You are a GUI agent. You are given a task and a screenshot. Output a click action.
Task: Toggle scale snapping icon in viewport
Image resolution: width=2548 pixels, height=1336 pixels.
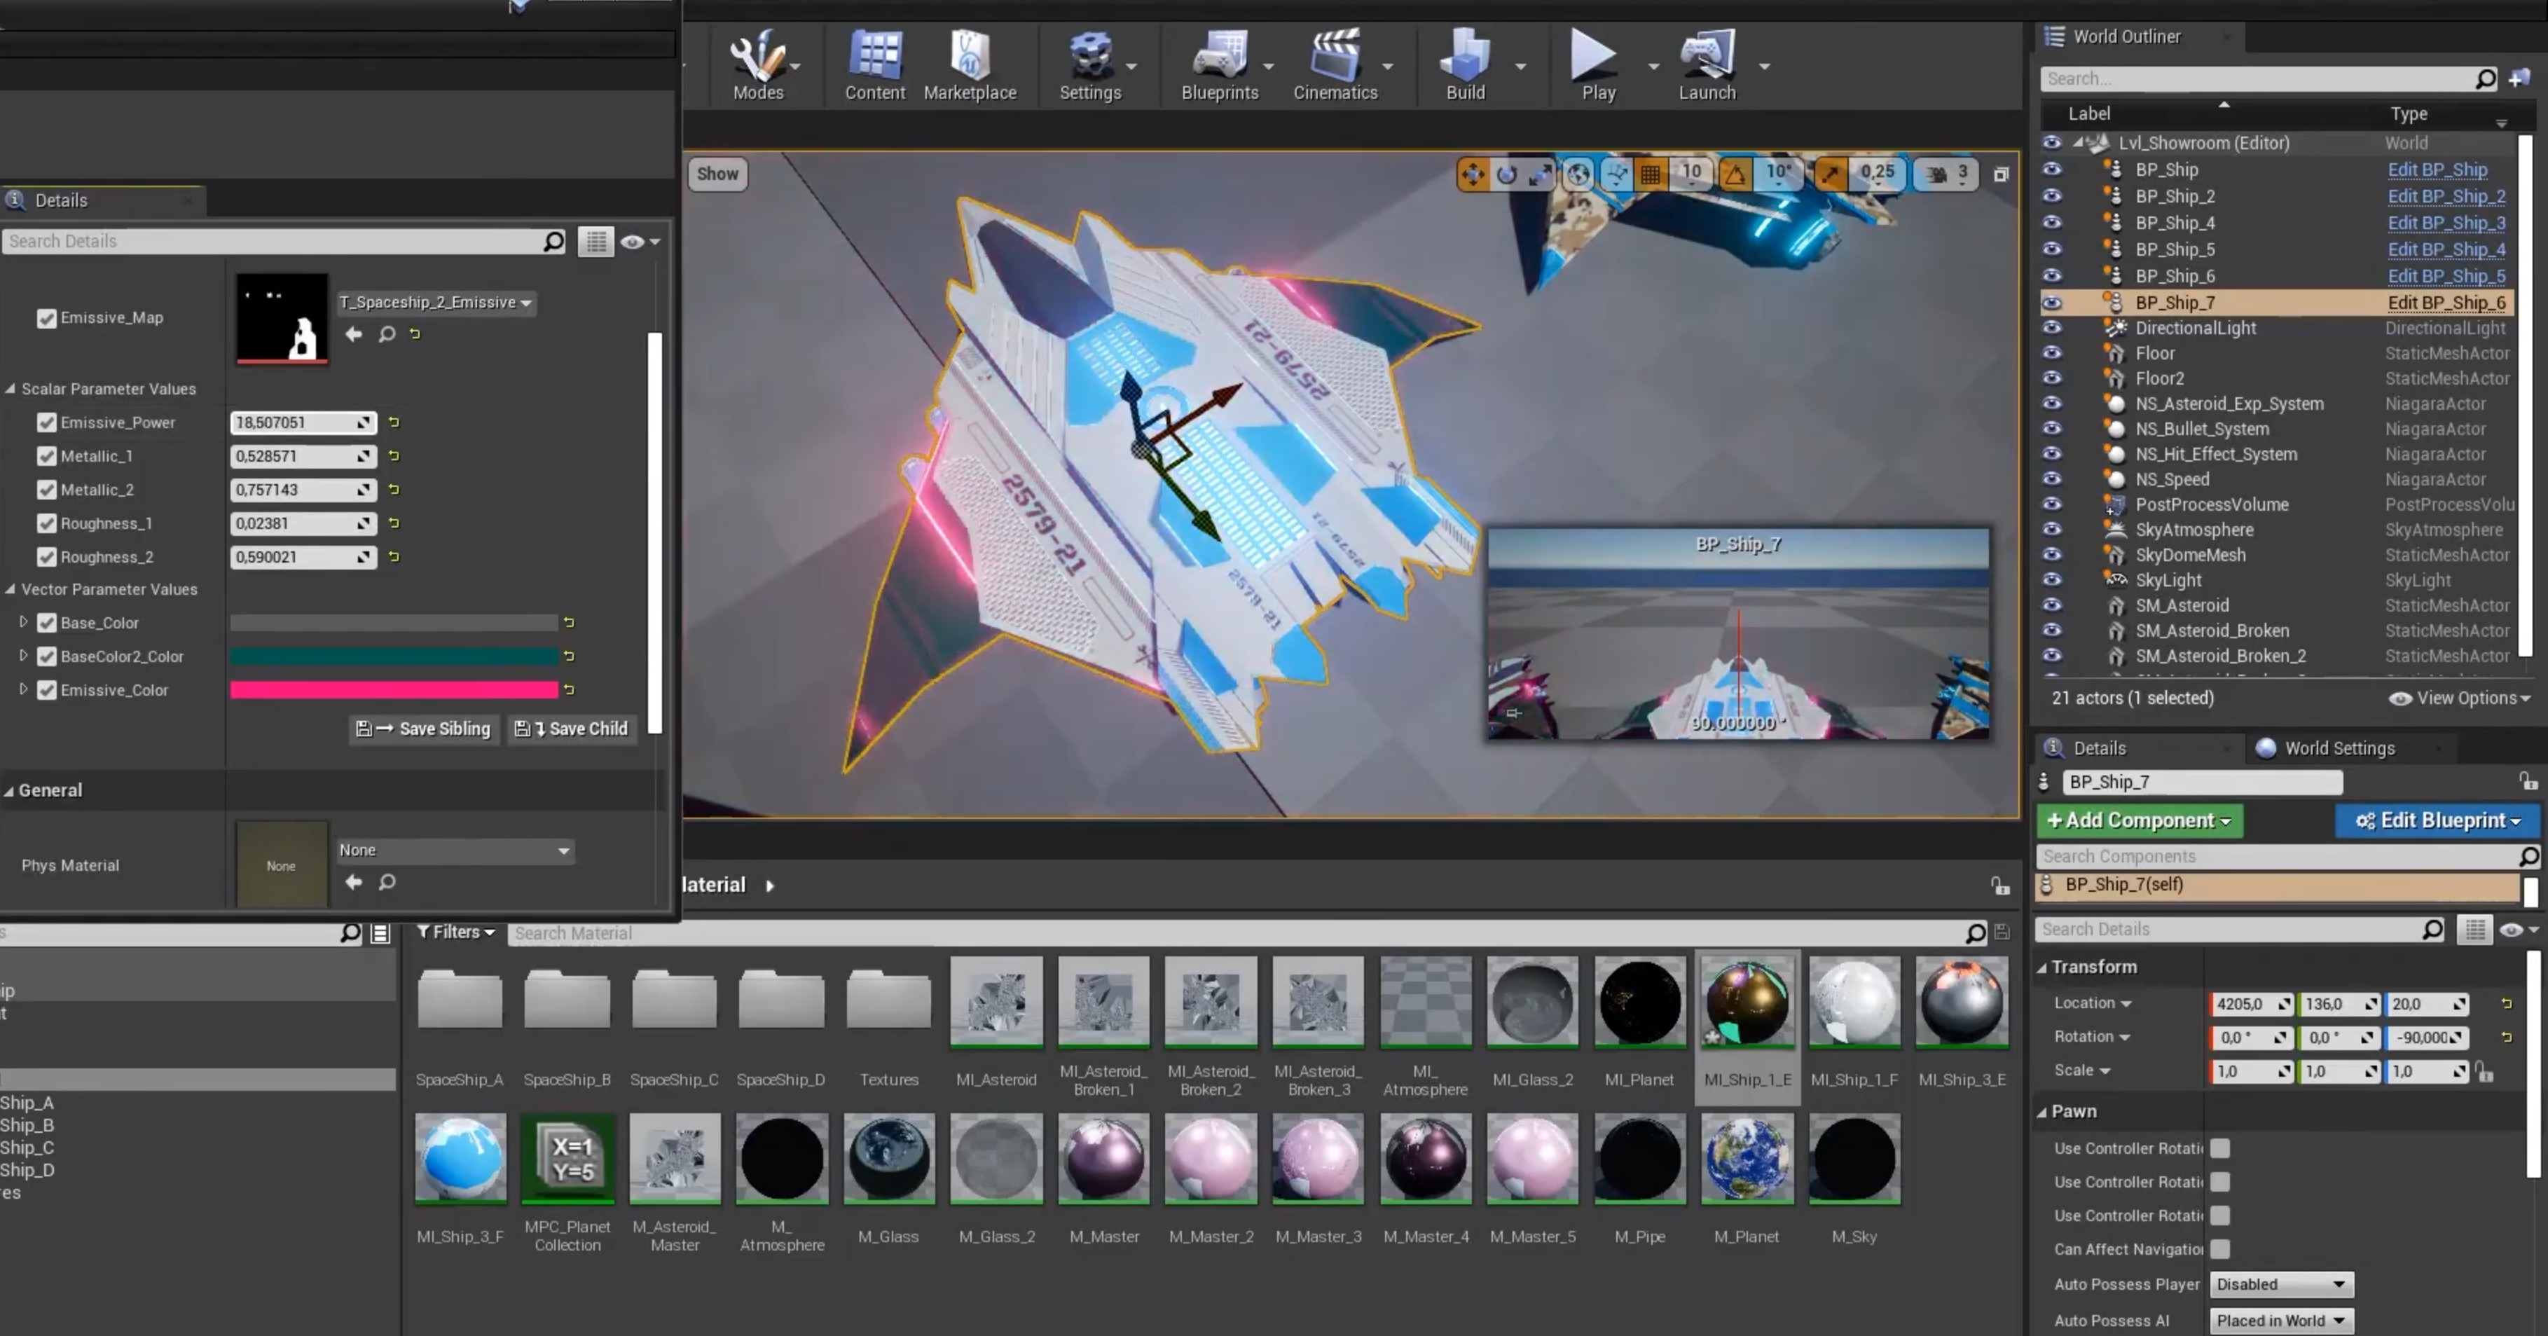coord(1830,174)
